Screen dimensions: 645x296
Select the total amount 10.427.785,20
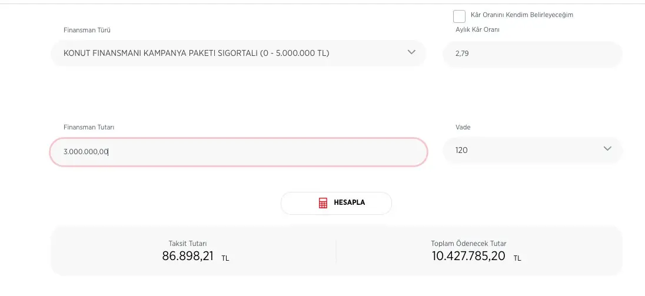468,256
